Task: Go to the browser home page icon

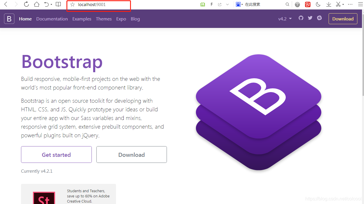Action: point(37,4)
